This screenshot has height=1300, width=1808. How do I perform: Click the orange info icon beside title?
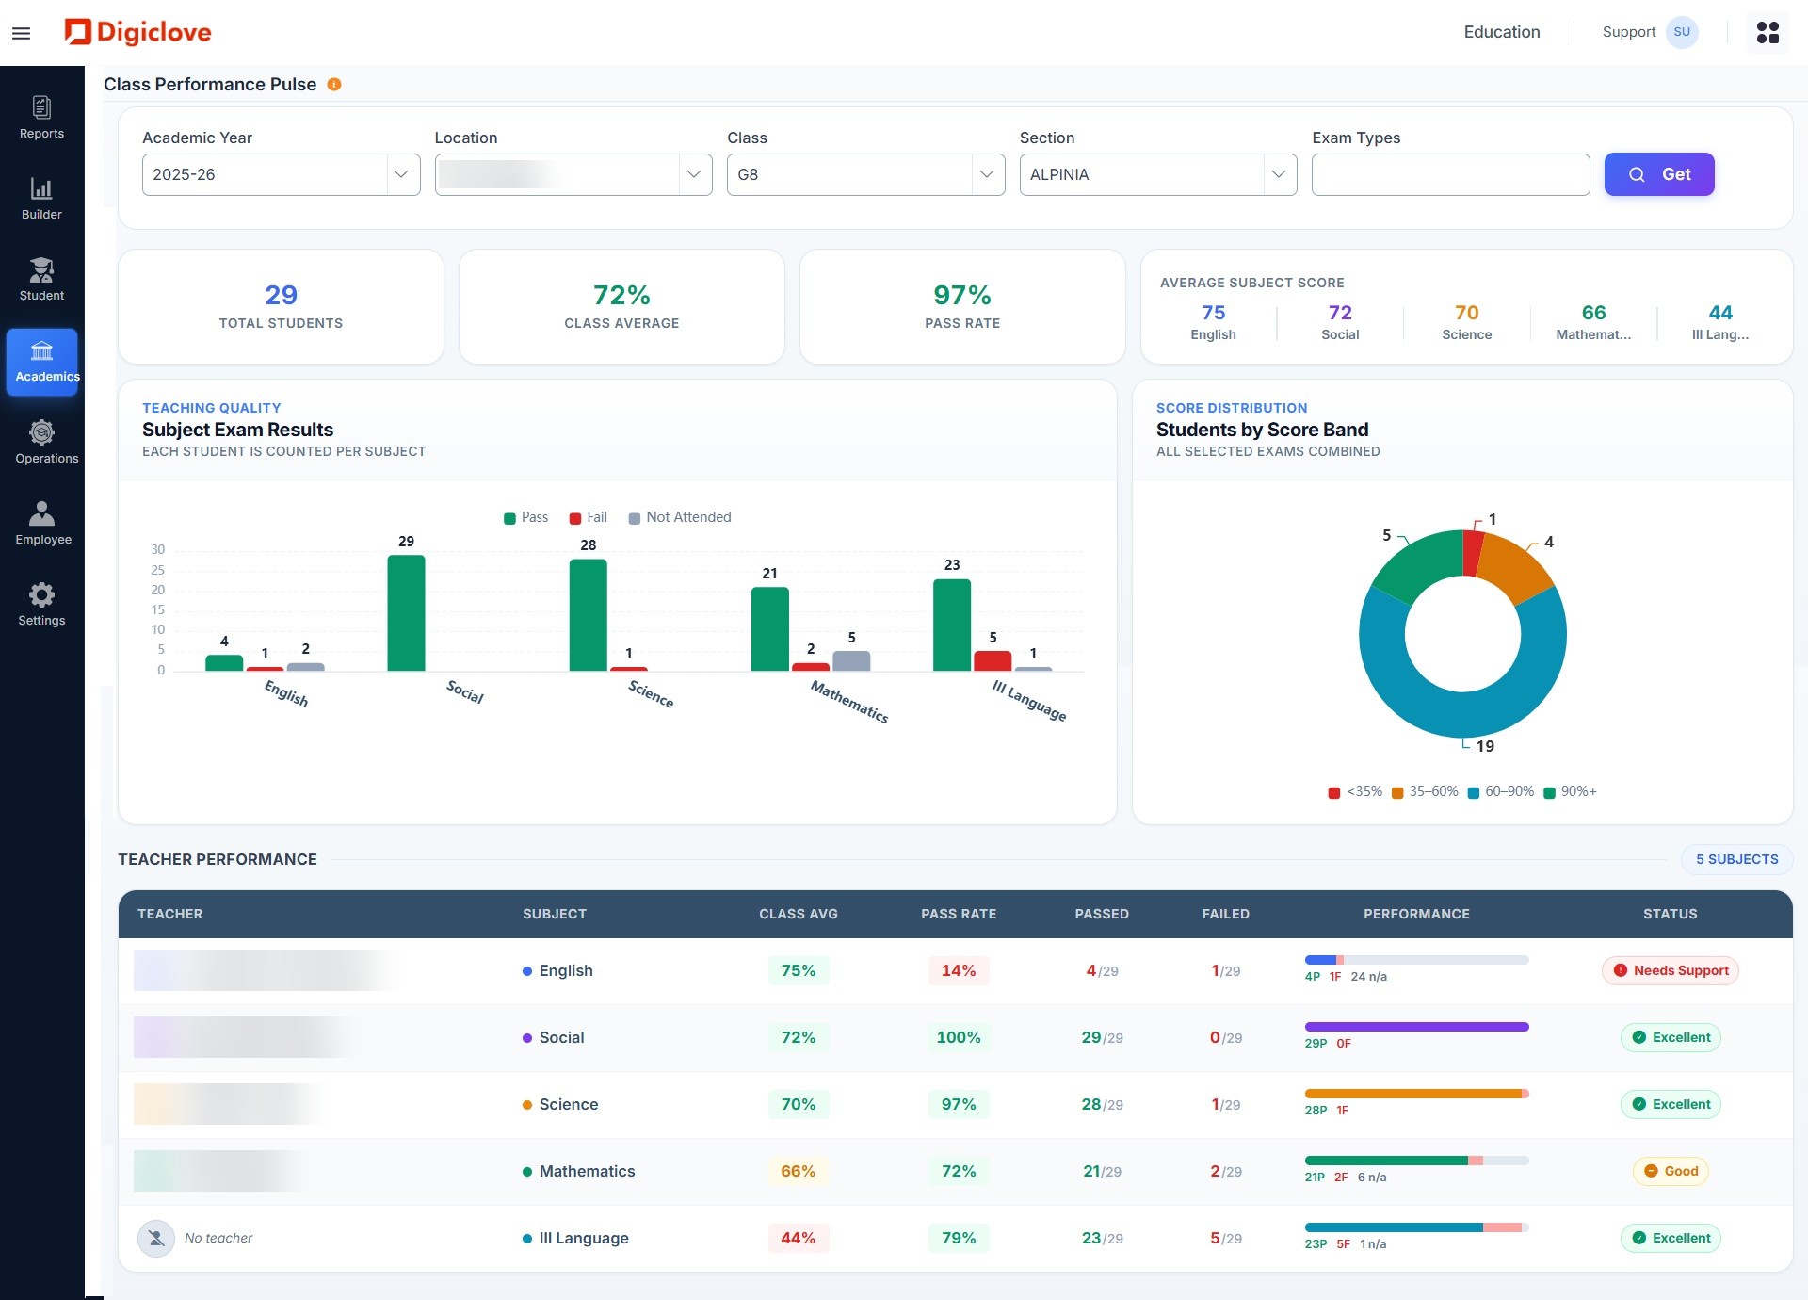(x=334, y=85)
